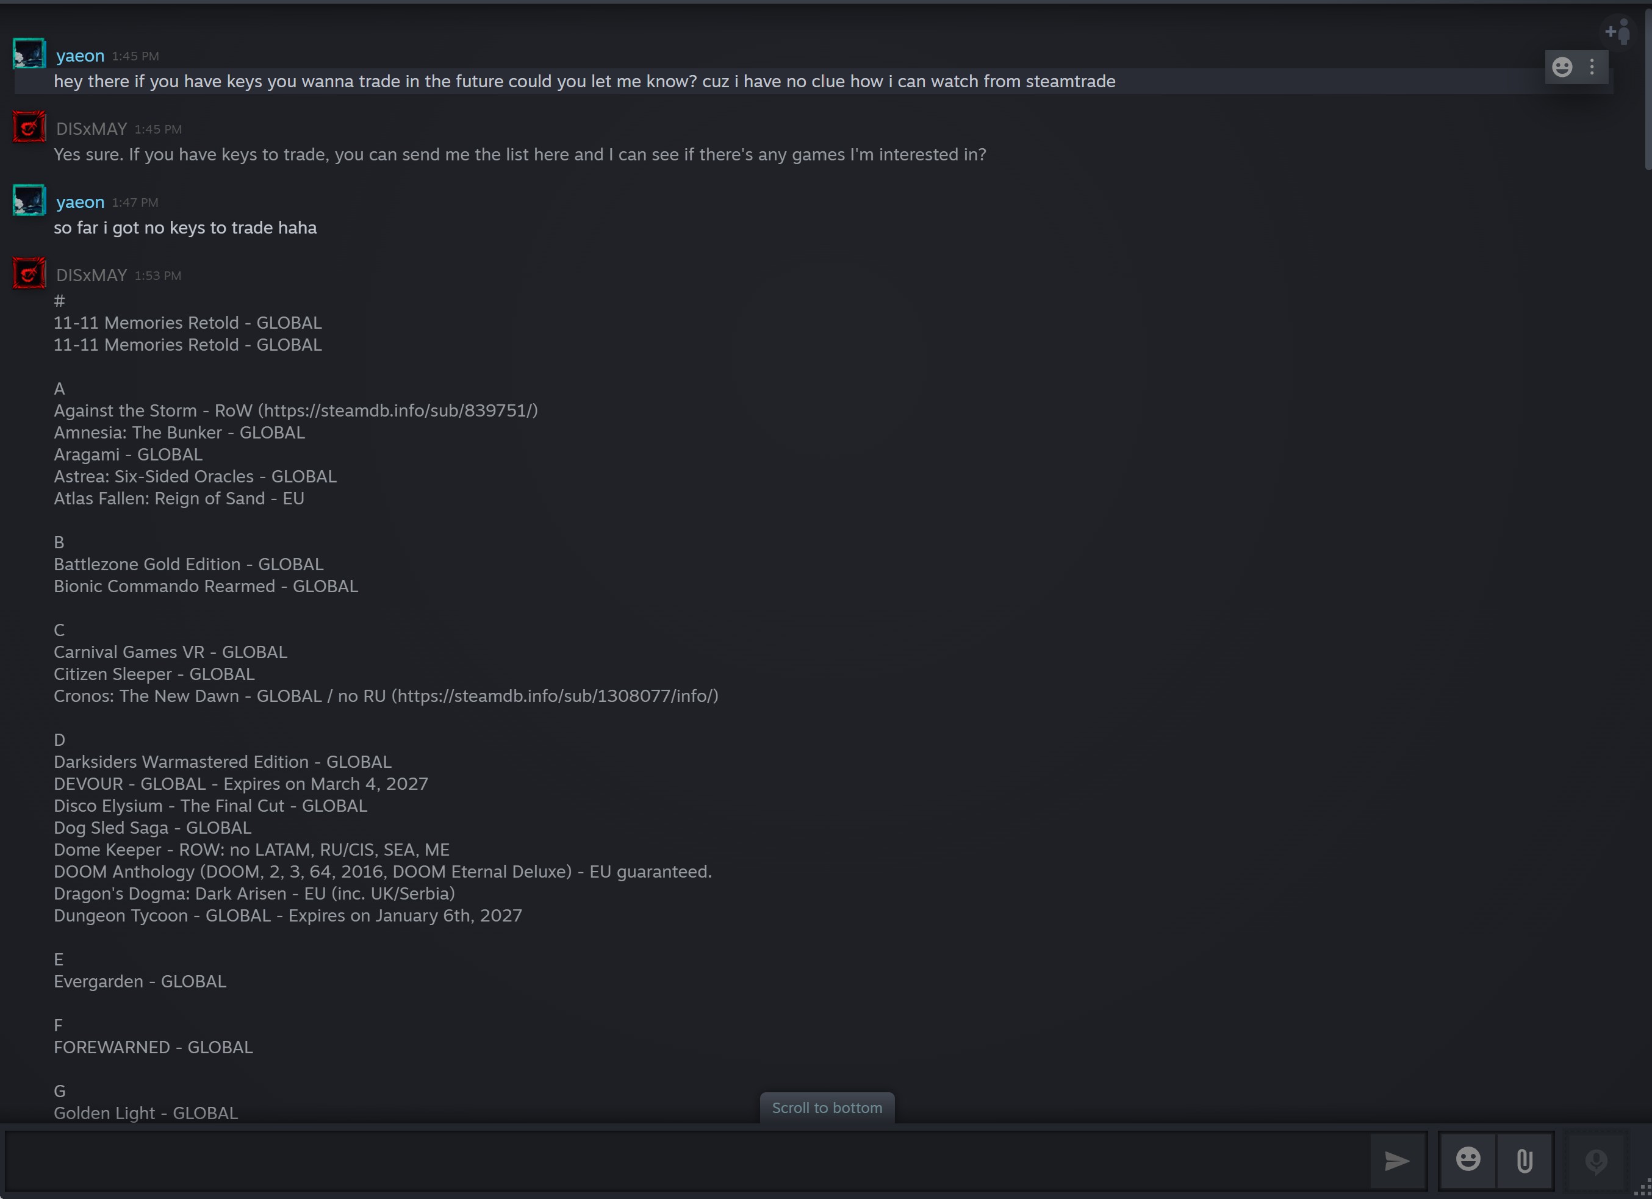The image size is (1652, 1199).
Task: Click inside the chat message input field
Action: pos(684,1161)
